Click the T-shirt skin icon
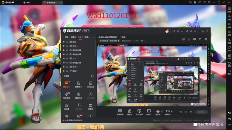 click(191, 31)
